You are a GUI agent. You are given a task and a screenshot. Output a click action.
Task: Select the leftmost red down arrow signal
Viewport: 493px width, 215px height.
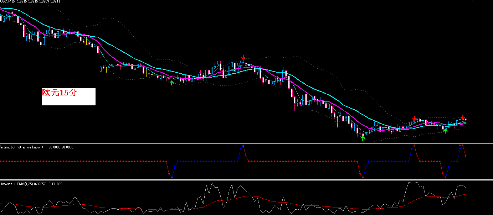[x=243, y=57]
